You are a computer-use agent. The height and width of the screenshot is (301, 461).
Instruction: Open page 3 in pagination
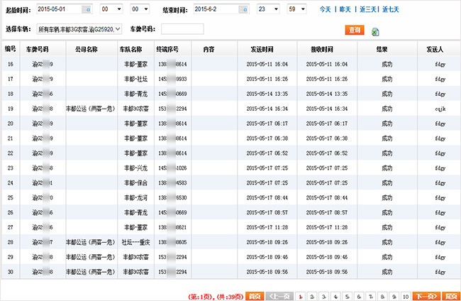pos(323,297)
